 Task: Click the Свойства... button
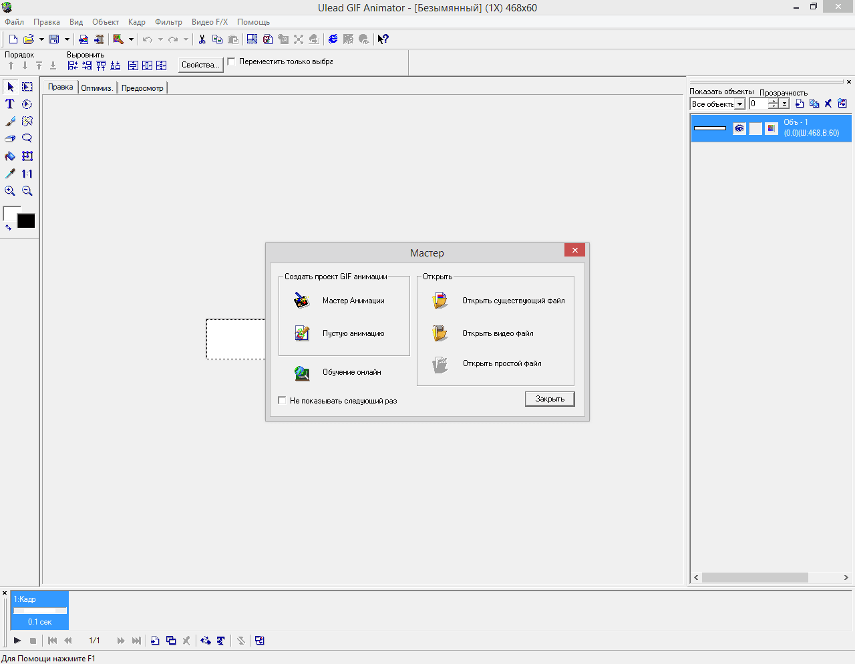click(201, 65)
